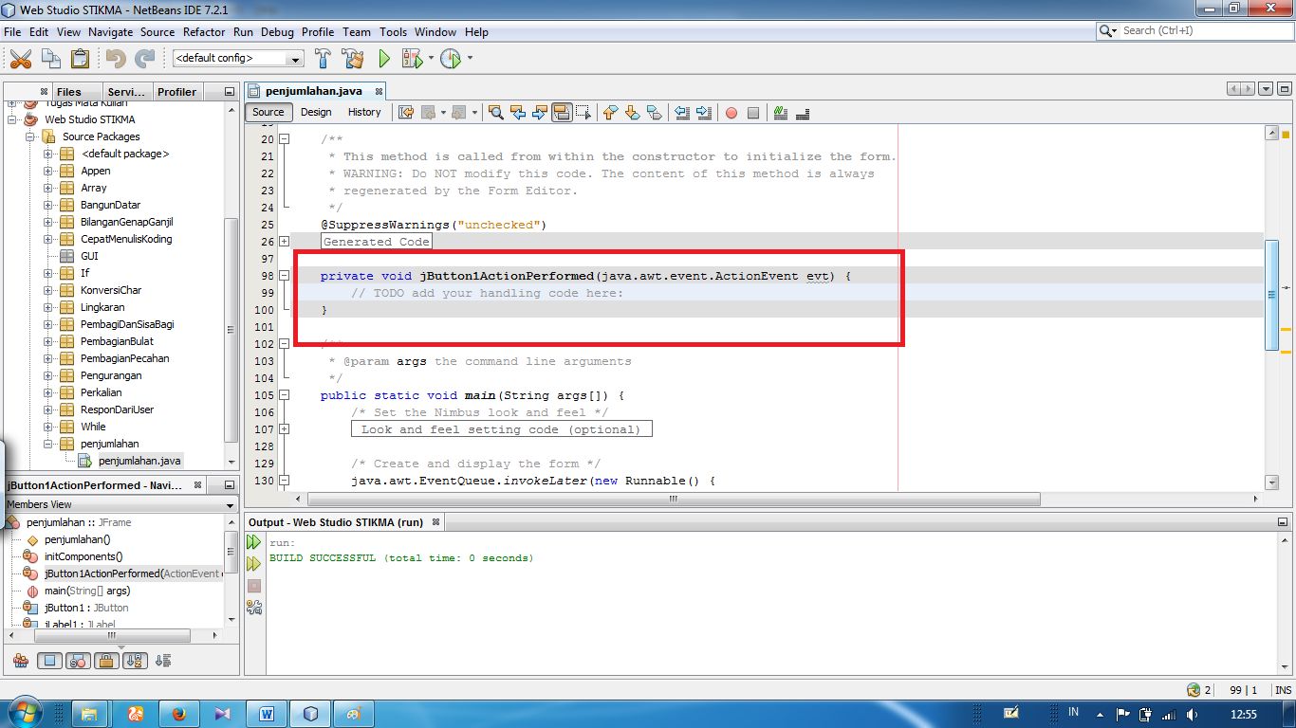1296x728 pixels.
Task: Select Find Selection magnifier in editor toolbar
Action: (496, 112)
